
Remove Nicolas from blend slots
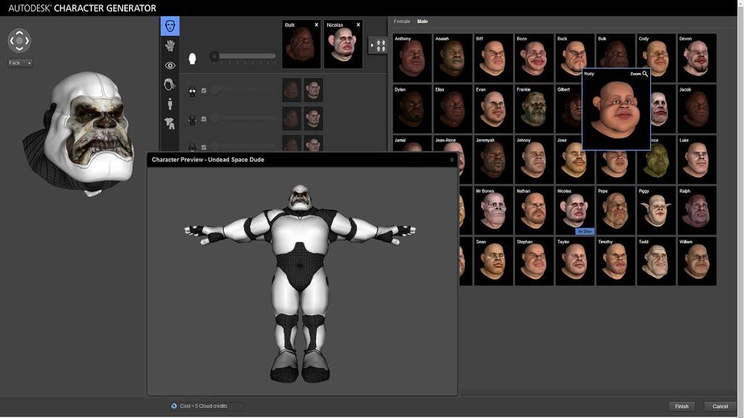click(358, 25)
